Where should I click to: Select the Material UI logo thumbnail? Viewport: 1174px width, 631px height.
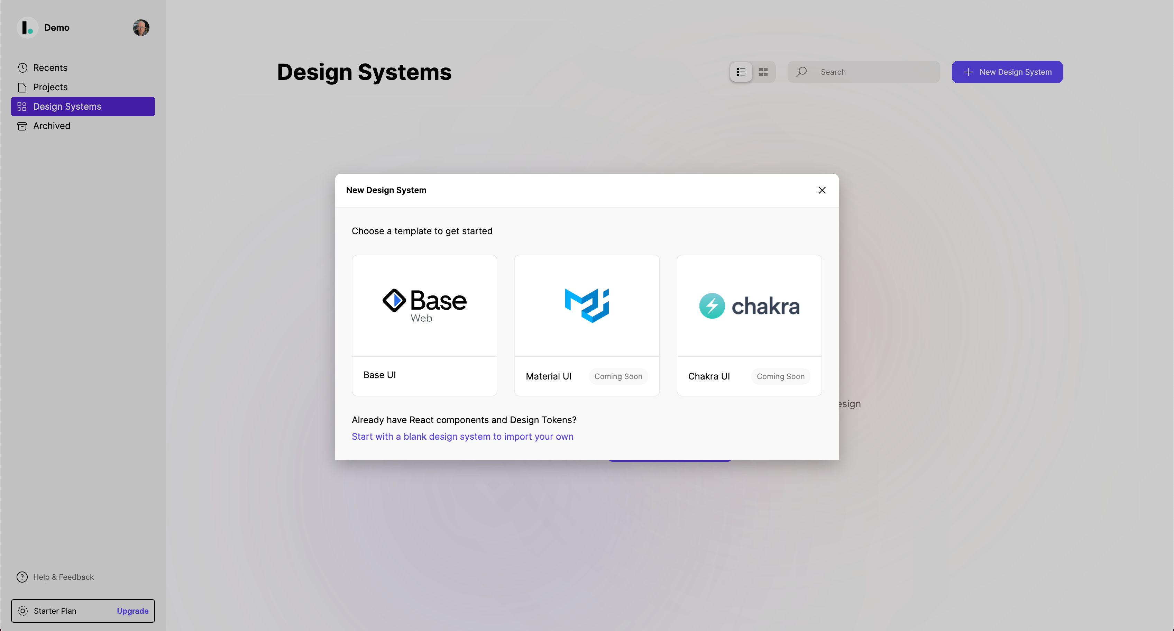coord(587,305)
